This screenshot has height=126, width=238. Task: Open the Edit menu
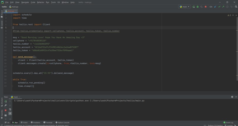click(x=12, y=2)
